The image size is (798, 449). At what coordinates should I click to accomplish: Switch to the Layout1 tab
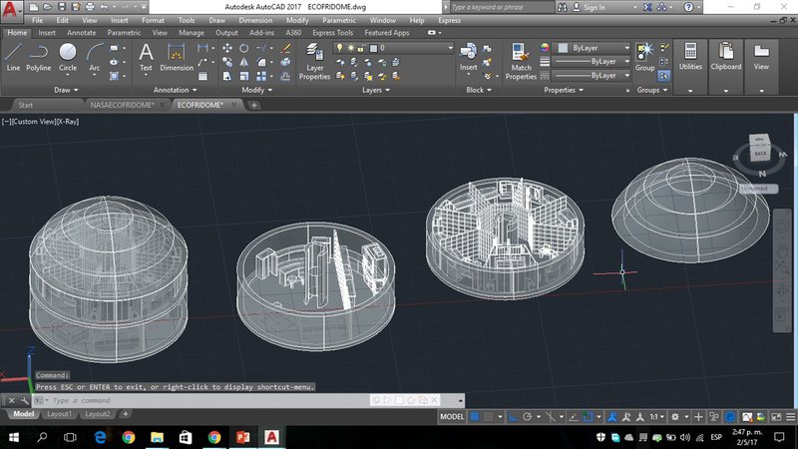60,413
